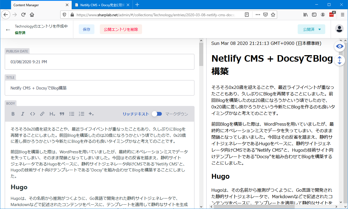
Task: Go forward in browser history
Action: pyautogui.click(x=15, y=15)
